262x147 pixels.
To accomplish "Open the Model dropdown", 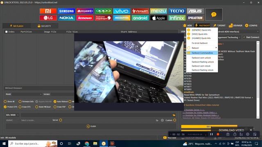I will tap(27, 94).
